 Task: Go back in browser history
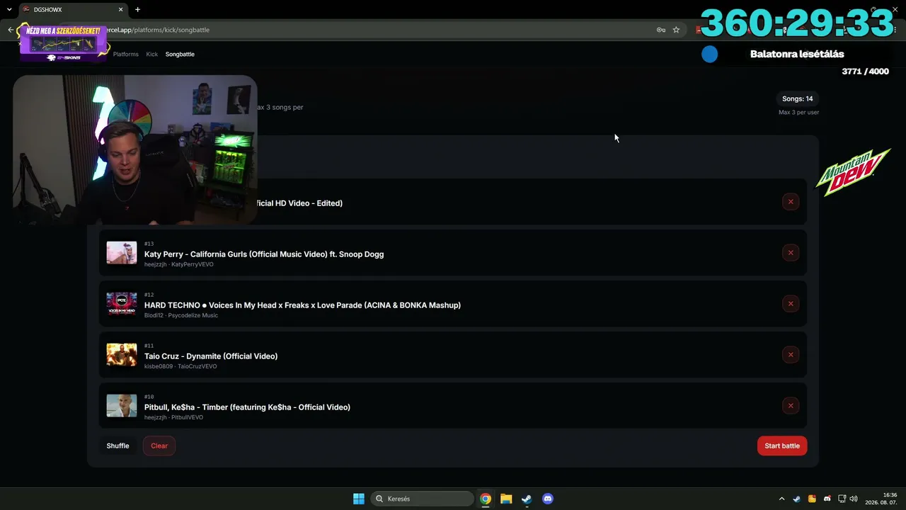11,30
